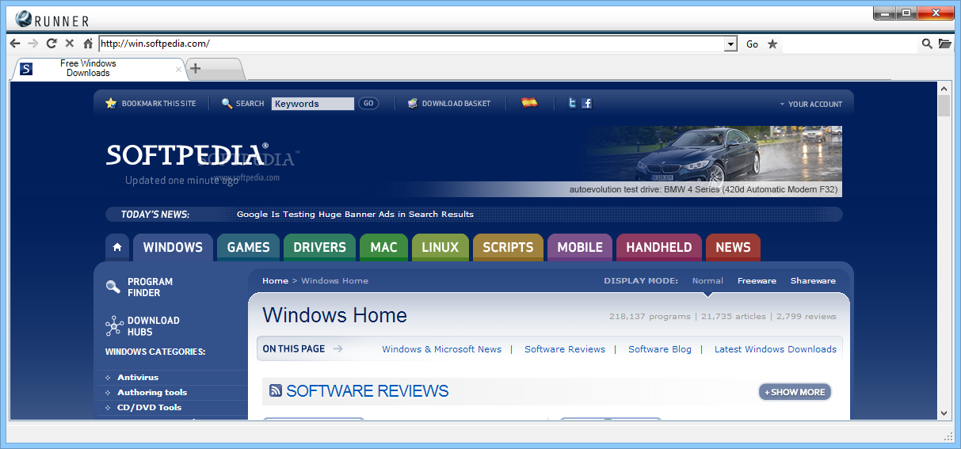This screenshot has height=449, width=961.
Task: Open the Linux tab
Action: (x=440, y=247)
